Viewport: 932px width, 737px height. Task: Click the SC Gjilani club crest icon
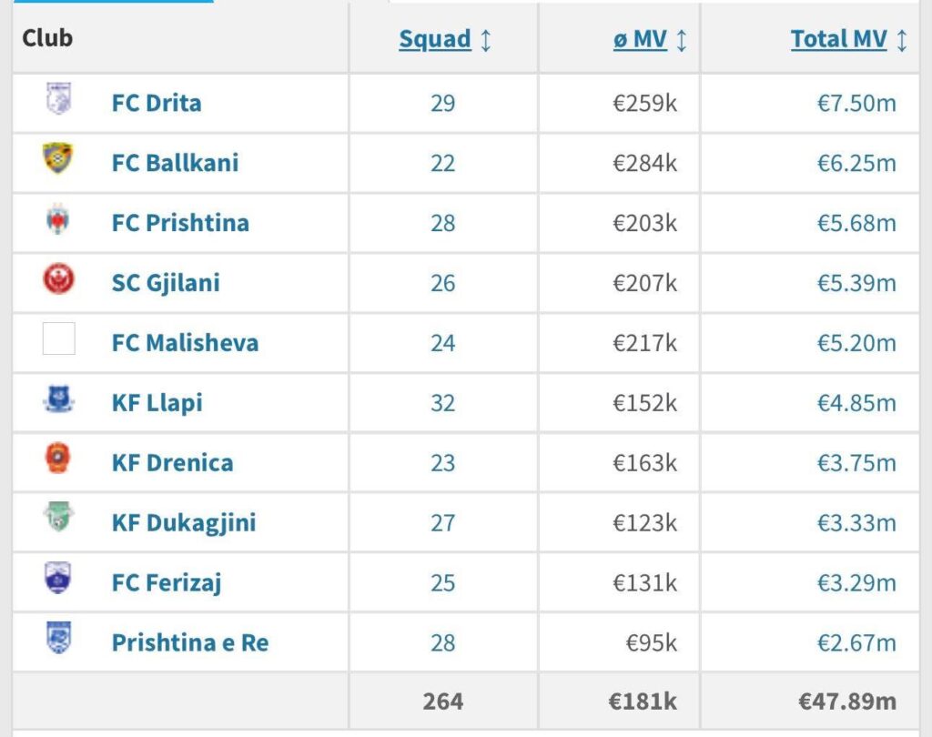(58, 279)
